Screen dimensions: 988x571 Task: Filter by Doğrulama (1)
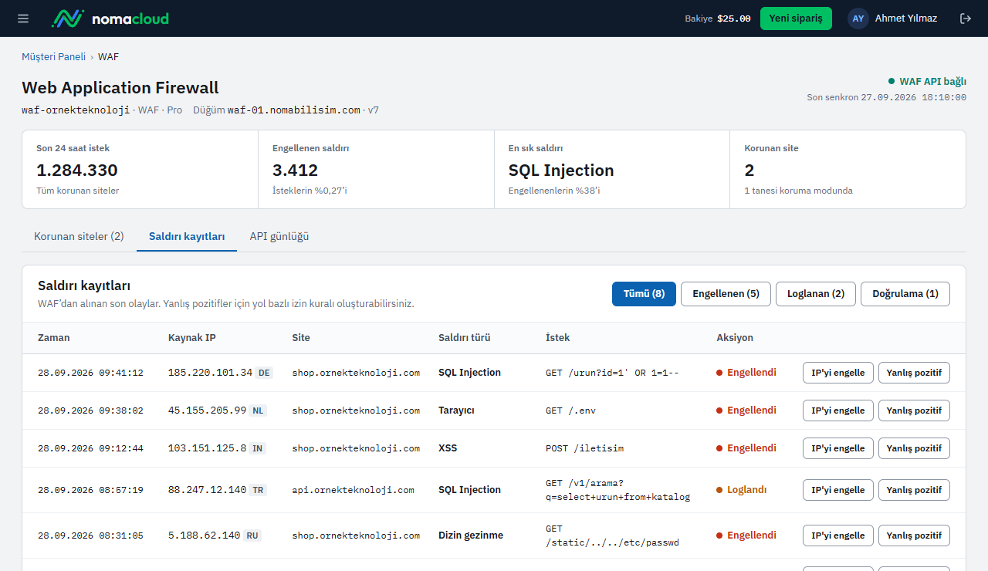pos(905,294)
